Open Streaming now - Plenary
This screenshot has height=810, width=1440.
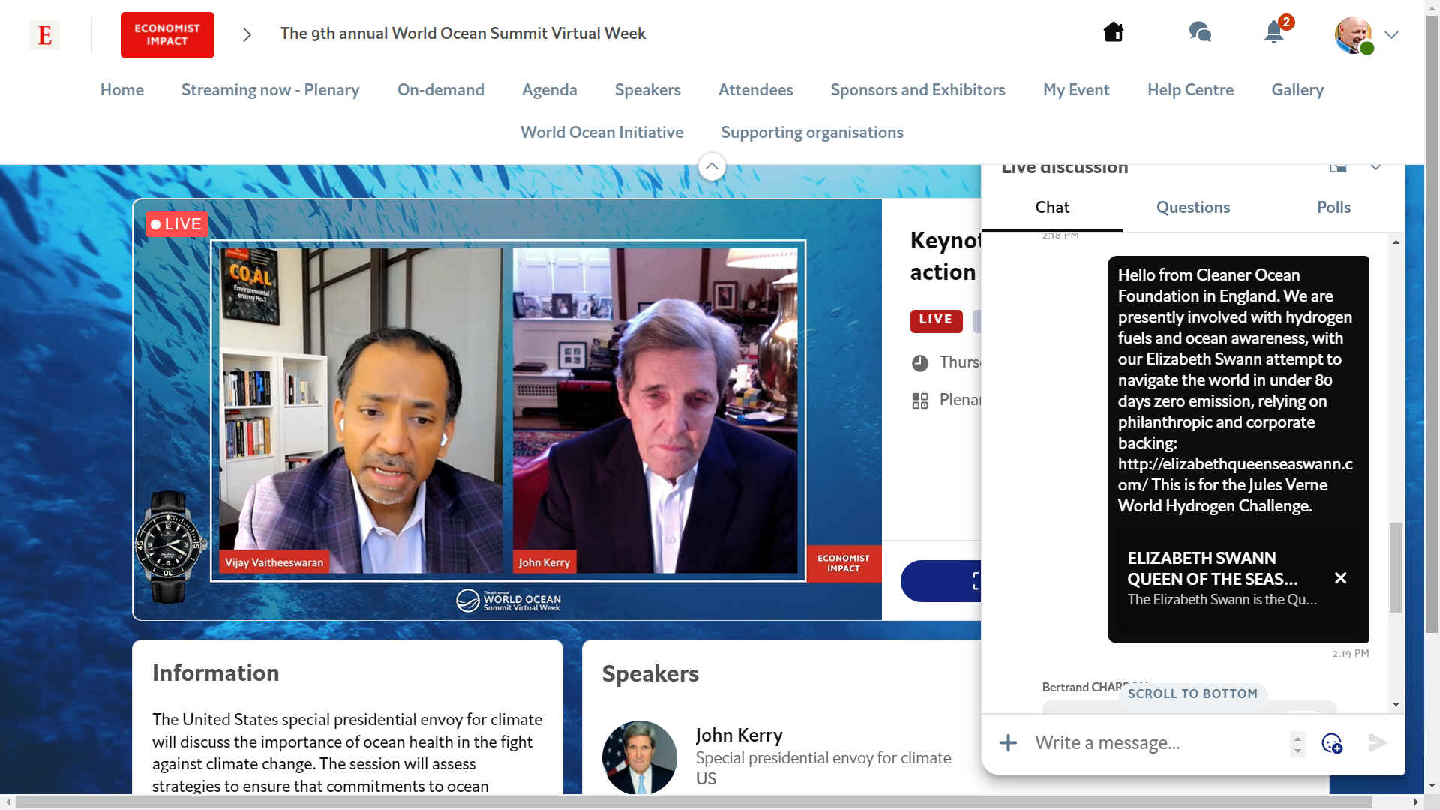(x=270, y=89)
